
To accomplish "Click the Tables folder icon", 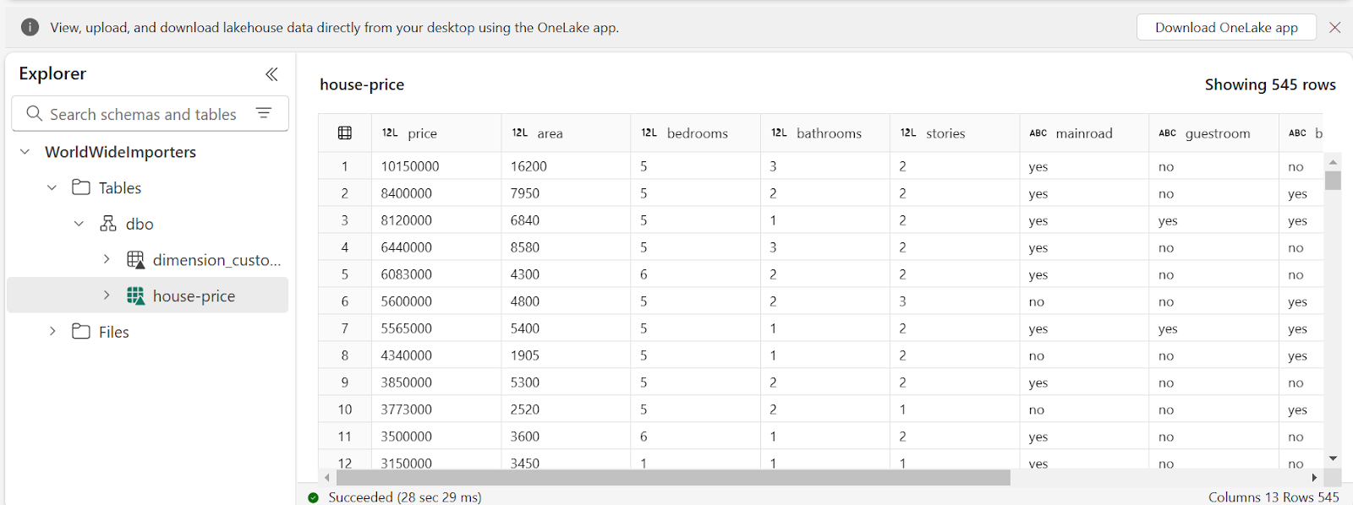I will coord(81,187).
